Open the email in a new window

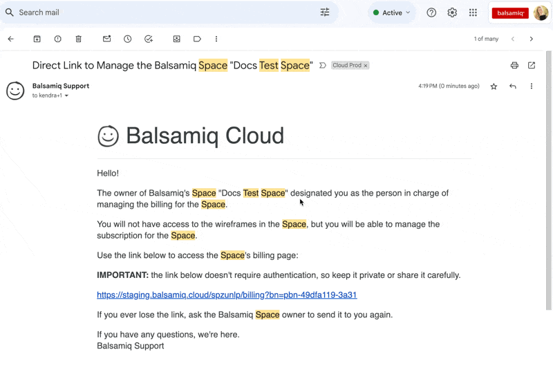click(x=532, y=66)
